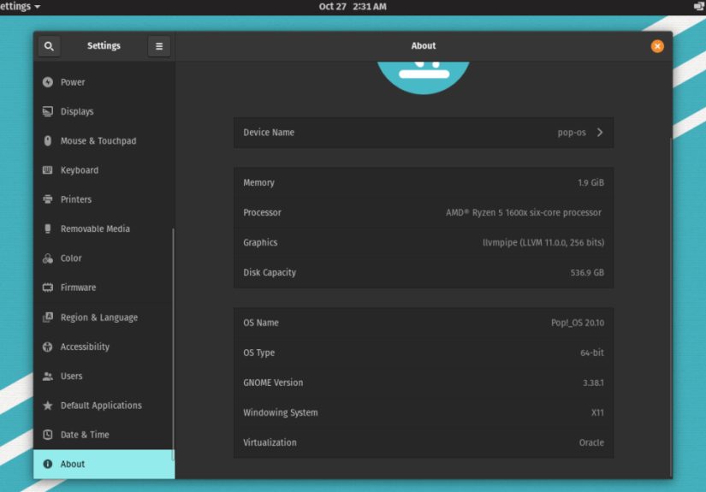The width and height of the screenshot is (706, 492).
Task: Close the Settings window with the orange button
Action: 657,46
